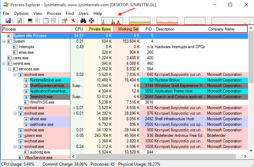Viewport: 254px width, 167px height.
Task: Click the gzserv.exe process icon
Action: 21,135
